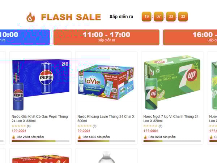Open Nước Giải Khát Có Gas Pepsi link

[x=40, y=119]
